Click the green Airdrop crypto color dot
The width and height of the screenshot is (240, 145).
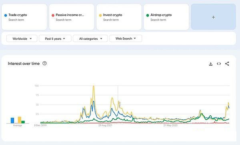(x=148, y=15)
